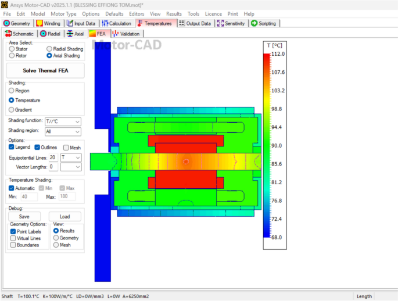The width and height of the screenshot is (398, 301).
Task: Open the Sensitivity tab icon
Action: [220, 23]
